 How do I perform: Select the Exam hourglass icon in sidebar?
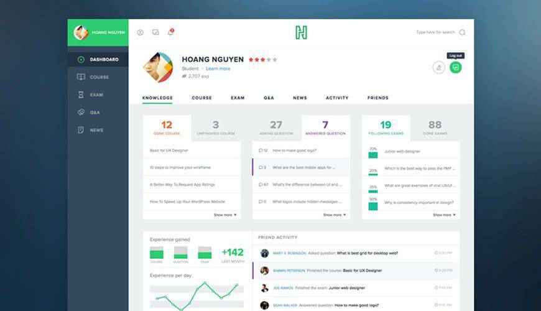coord(81,95)
